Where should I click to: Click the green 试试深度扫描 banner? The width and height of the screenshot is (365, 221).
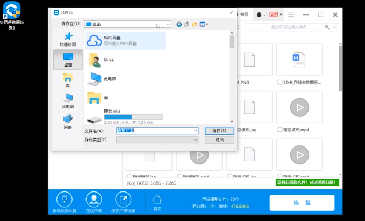tap(307, 182)
